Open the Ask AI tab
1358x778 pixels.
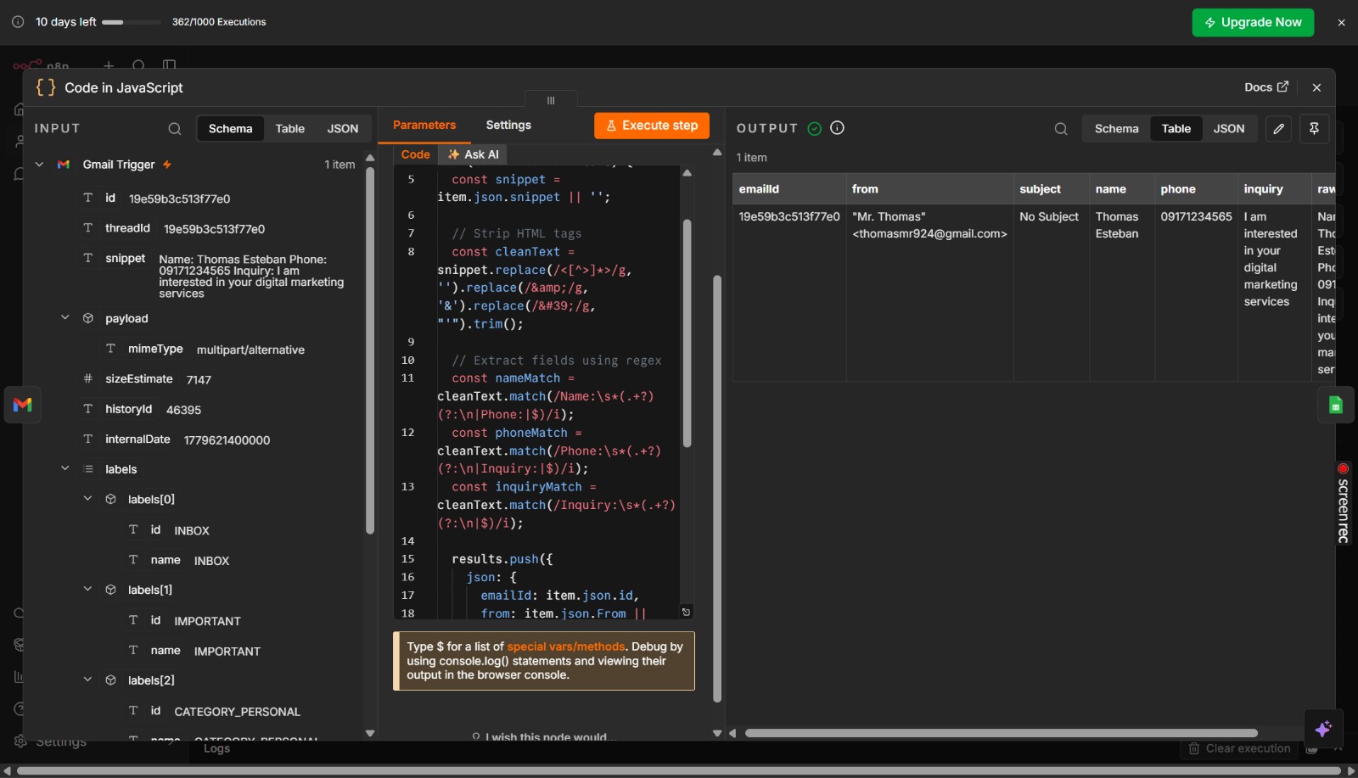[x=474, y=154]
